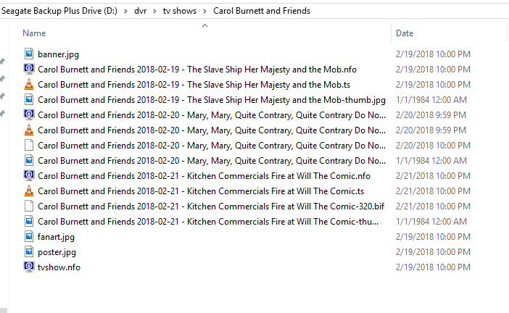Click the image icon on the Mary, Mary row
Viewport: 509px width, 313px height.
[29, 161]
